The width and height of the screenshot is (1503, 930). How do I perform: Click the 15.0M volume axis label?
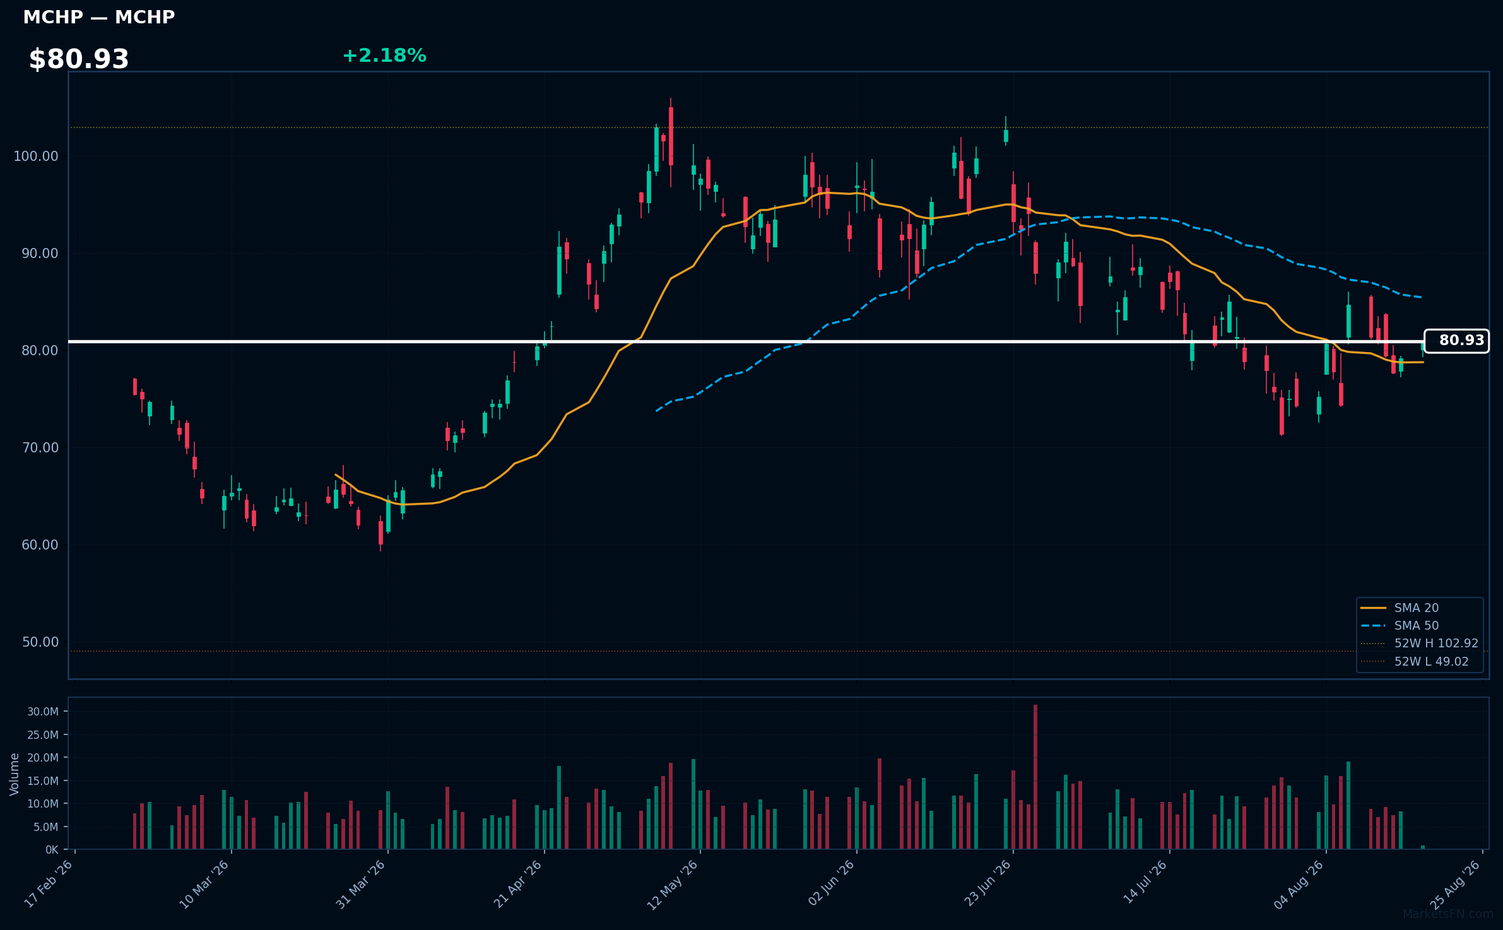[x=43, y=780]
